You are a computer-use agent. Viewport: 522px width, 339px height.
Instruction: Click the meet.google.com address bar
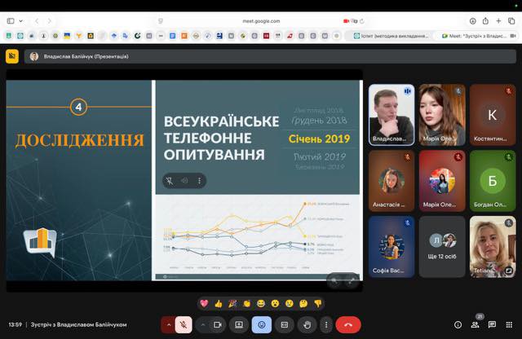pos(261,20)
